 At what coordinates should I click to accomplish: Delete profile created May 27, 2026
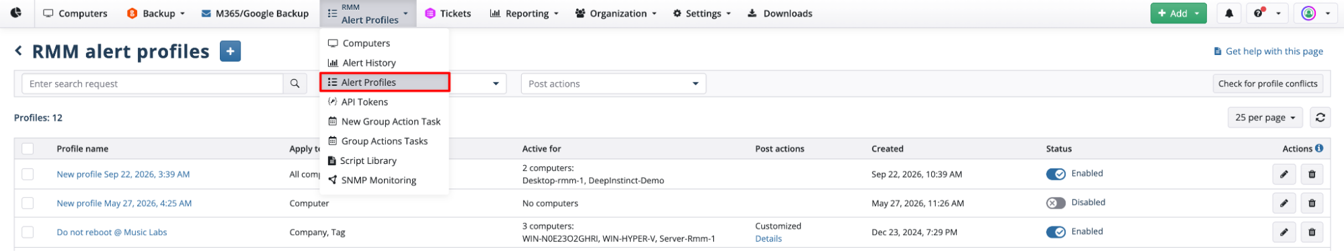[x=1312, y=203]
